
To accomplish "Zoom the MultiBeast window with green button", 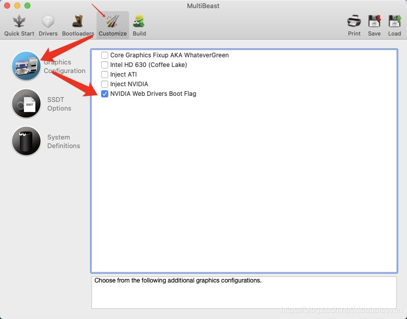I will (x=27, y=6).
